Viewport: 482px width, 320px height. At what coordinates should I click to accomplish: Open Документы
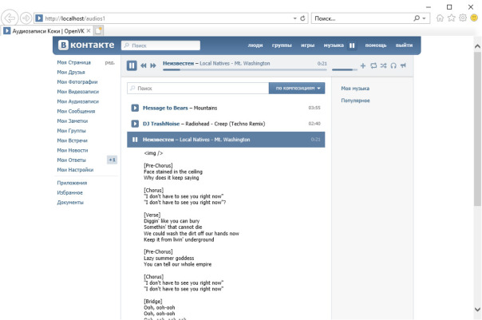(70, 202)
